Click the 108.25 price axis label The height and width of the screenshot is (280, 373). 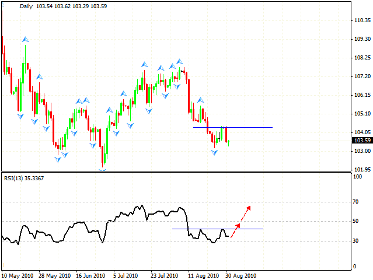pyautogui.click(x=362, y=58)
